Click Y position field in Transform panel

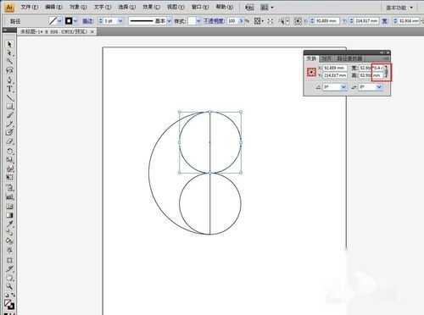point(335,75)
